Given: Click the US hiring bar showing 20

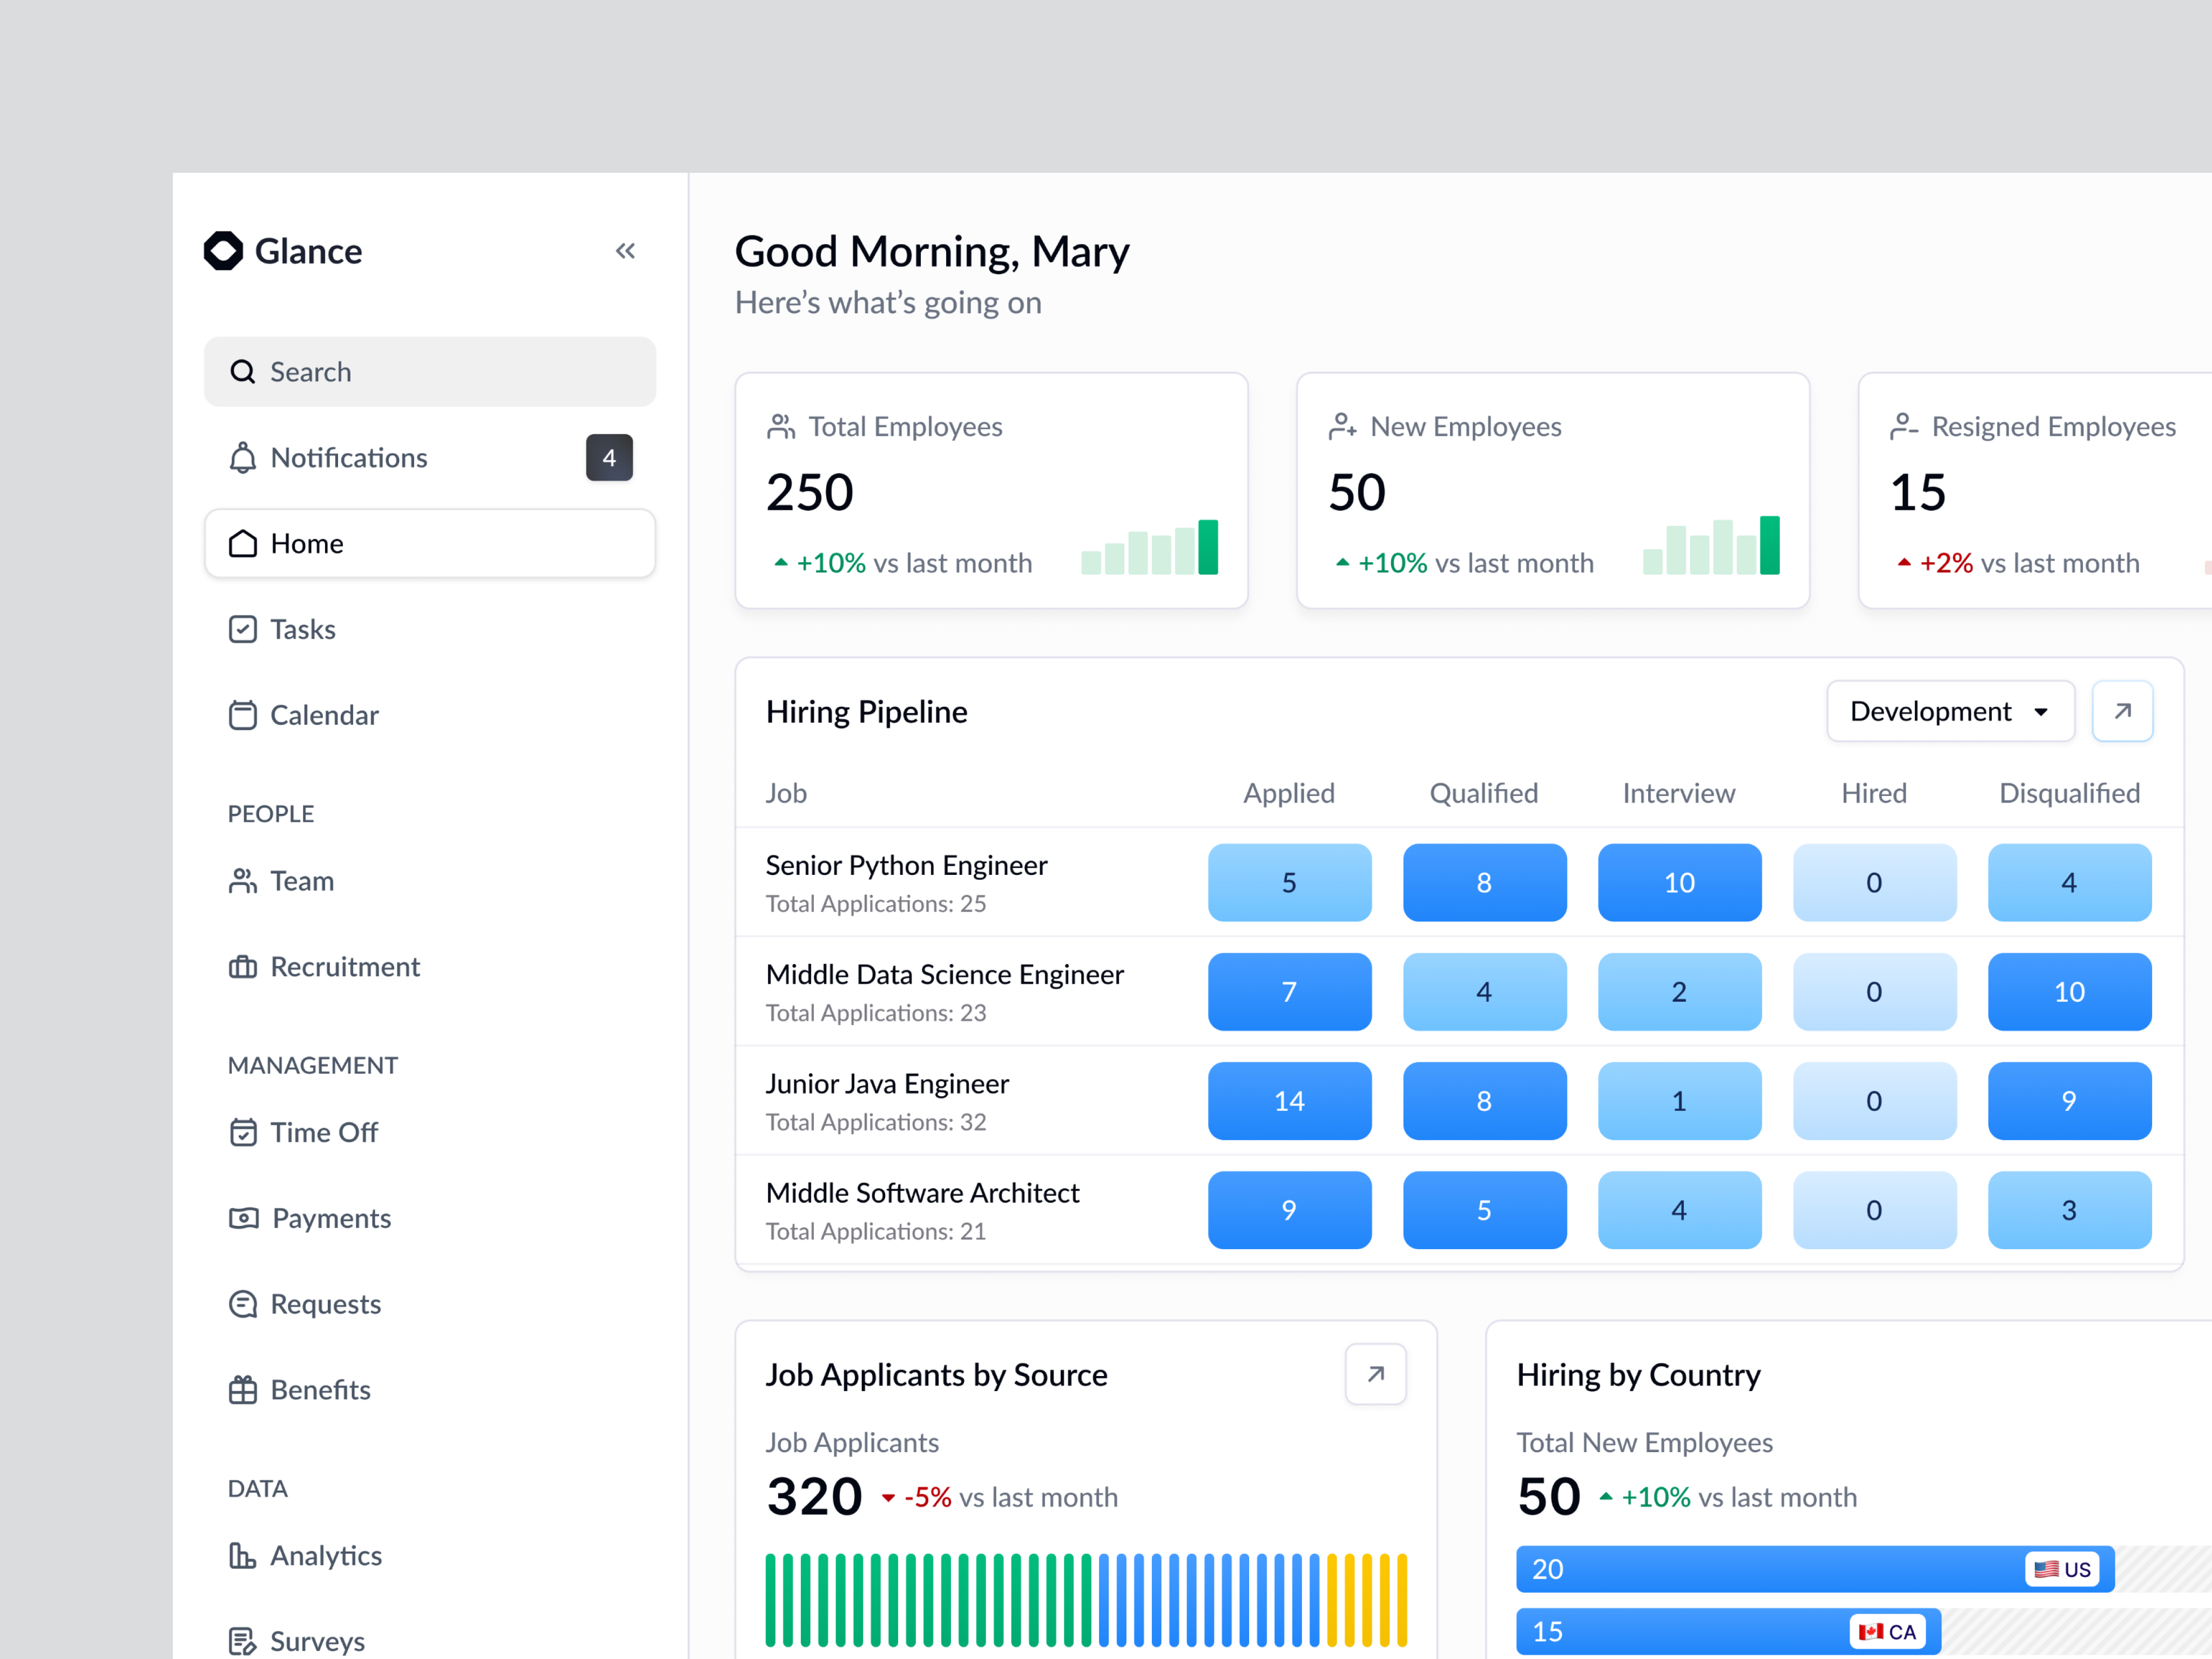Looking at the screenshot, I should (x=1815, y=1569).
